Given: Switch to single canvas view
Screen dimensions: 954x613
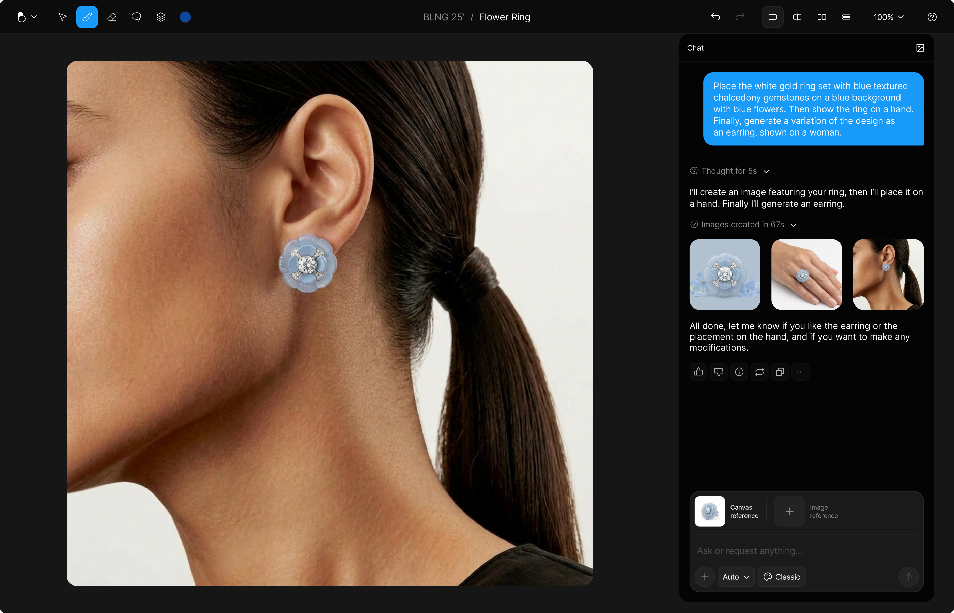Looking at the screenshot, I should 772,17.
